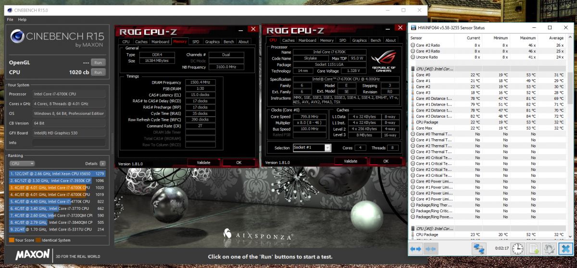Image resolution: width=577 pixels, height=268 pixels.
Task: Open Graphics tab in right CPU-Z window
Action: click(x=359, y=40)
